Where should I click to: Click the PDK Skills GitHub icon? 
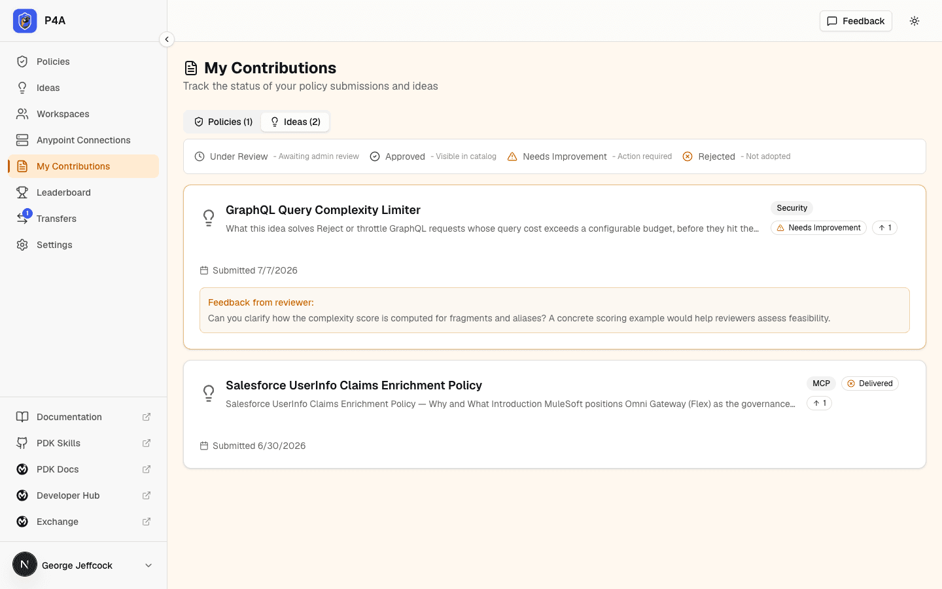pyautogui.click(x=22, y=443)
